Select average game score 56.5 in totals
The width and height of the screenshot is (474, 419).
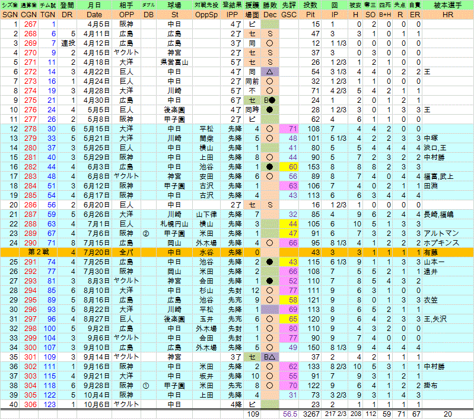(x=290, y=414)
